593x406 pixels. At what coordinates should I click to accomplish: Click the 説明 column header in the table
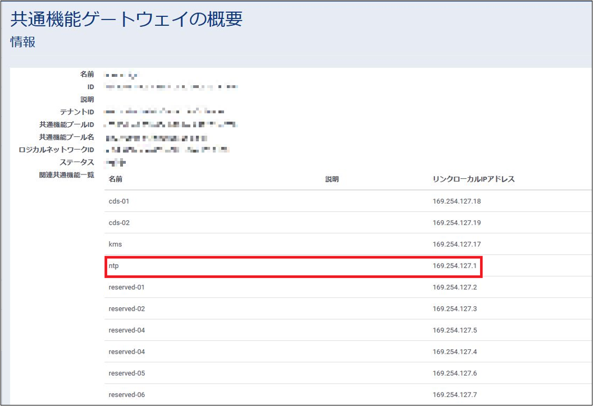coord(332,179)
